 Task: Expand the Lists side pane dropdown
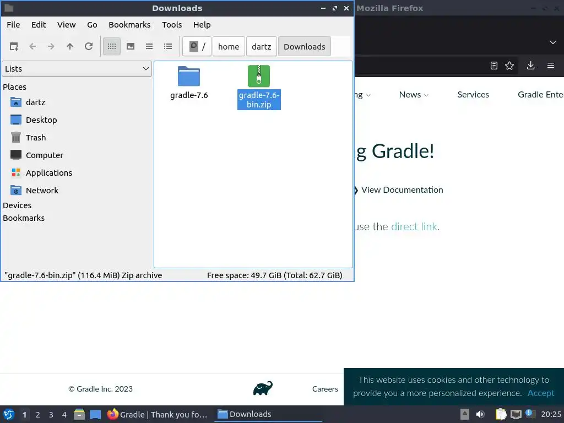tap(77, 69)
